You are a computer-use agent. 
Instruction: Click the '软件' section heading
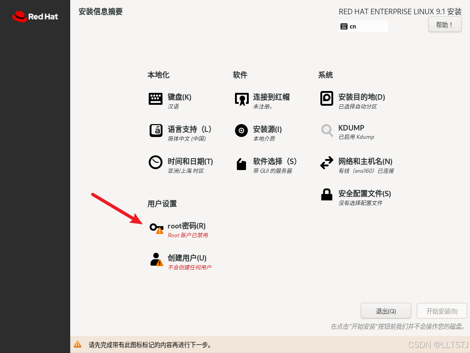[x=240, y=75]
